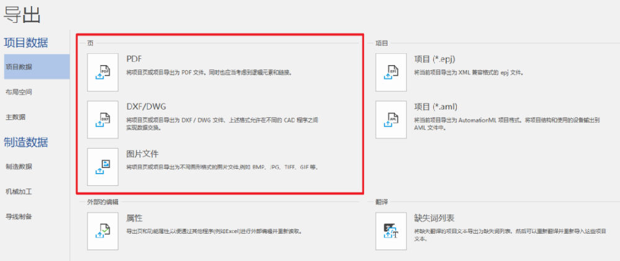
Task: Click the 图片文件 title text
Action: [x=143, y=153]
